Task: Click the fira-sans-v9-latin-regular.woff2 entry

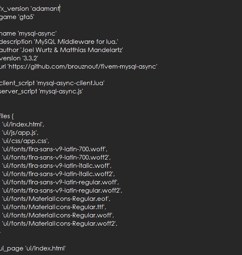Action: click(x=62, y=191)
